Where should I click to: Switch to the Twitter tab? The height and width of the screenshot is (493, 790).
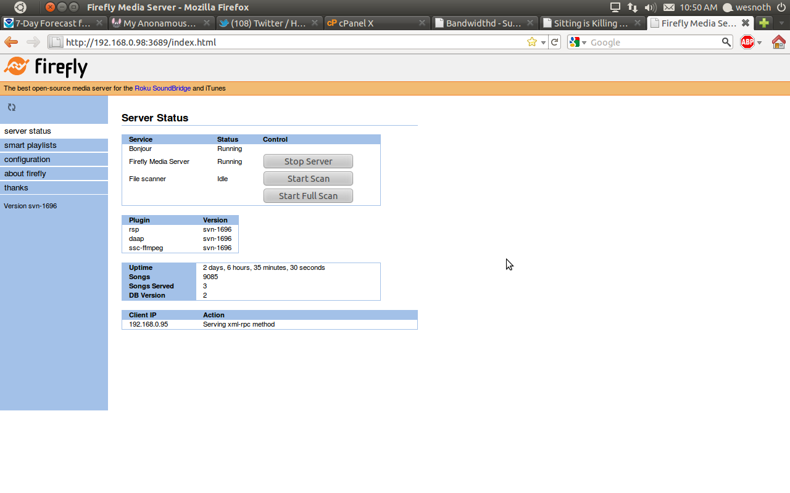tap(269, 23)
